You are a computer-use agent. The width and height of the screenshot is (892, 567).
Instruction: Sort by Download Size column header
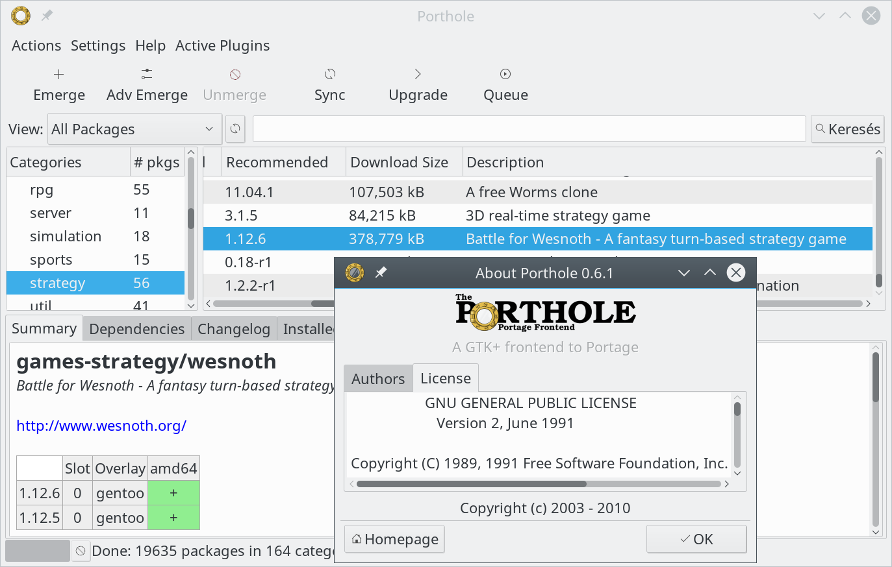(404, 162)
